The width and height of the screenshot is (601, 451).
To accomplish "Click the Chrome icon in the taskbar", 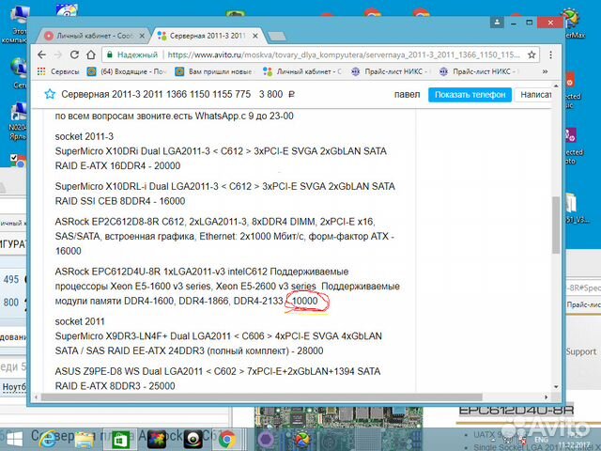I will click(227, 440).
